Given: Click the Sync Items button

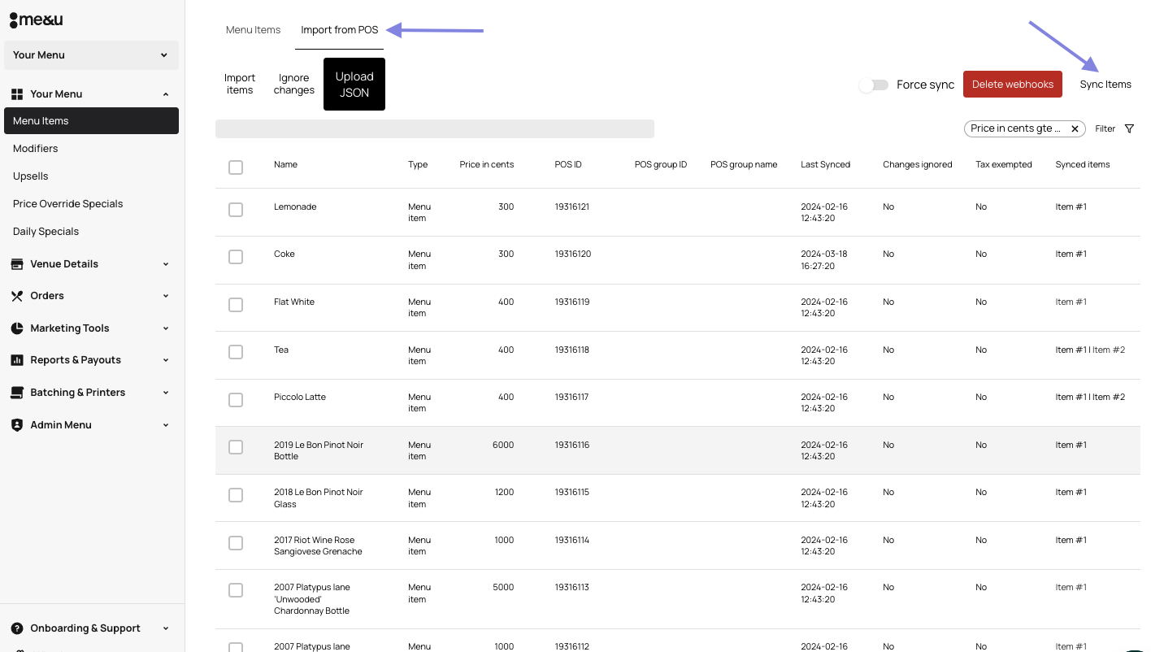Looking at the screenshot, I should (x=1105, y=85).
